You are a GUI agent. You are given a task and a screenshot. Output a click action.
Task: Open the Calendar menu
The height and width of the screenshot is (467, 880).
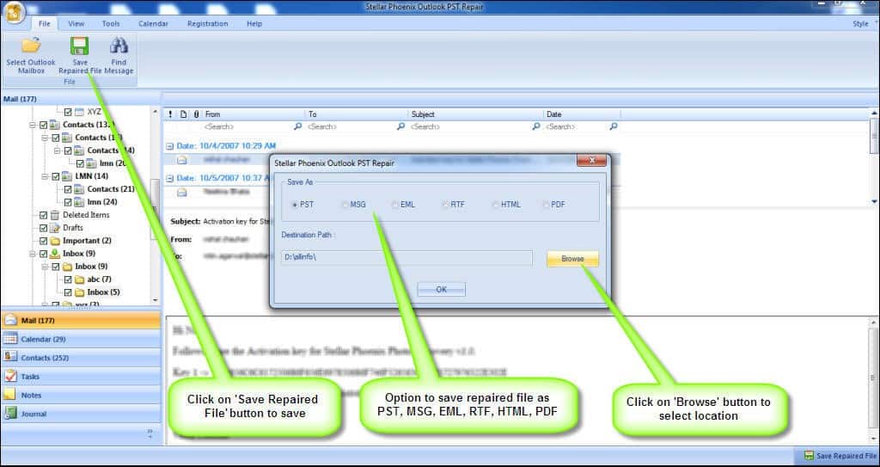(x=153, y=23)
